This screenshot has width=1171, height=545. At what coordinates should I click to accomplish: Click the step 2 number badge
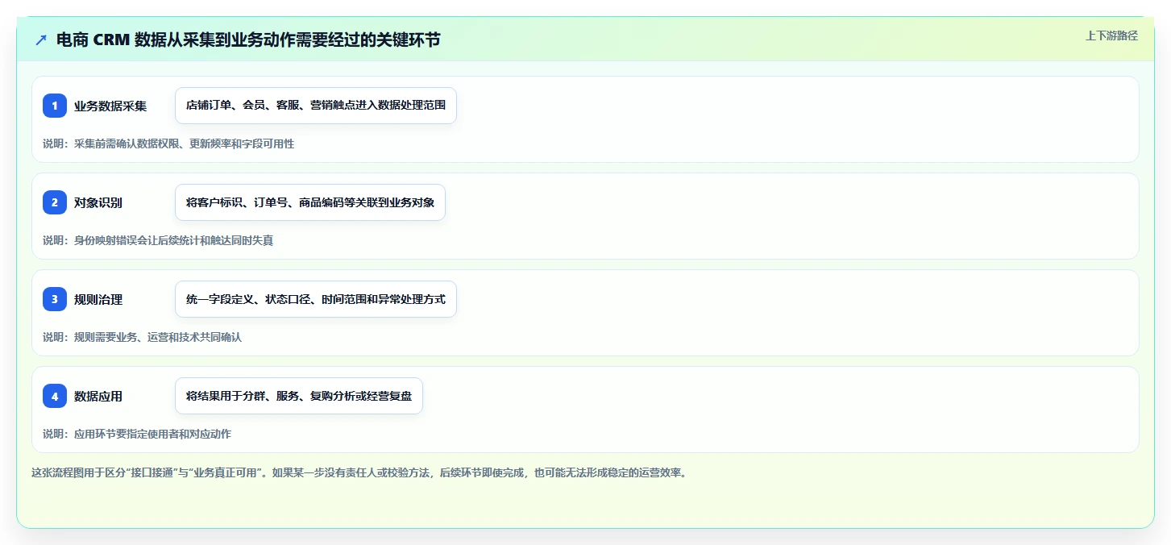coord(55,202)
